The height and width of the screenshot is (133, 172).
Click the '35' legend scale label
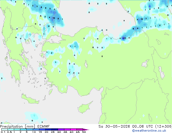coord(65,132)
